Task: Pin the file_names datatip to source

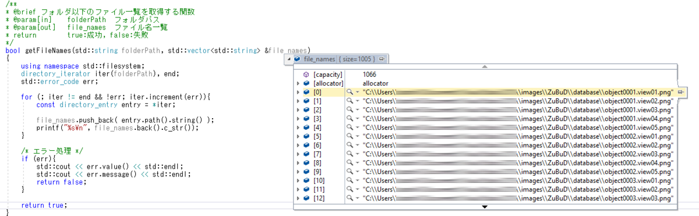Action: 382,59
